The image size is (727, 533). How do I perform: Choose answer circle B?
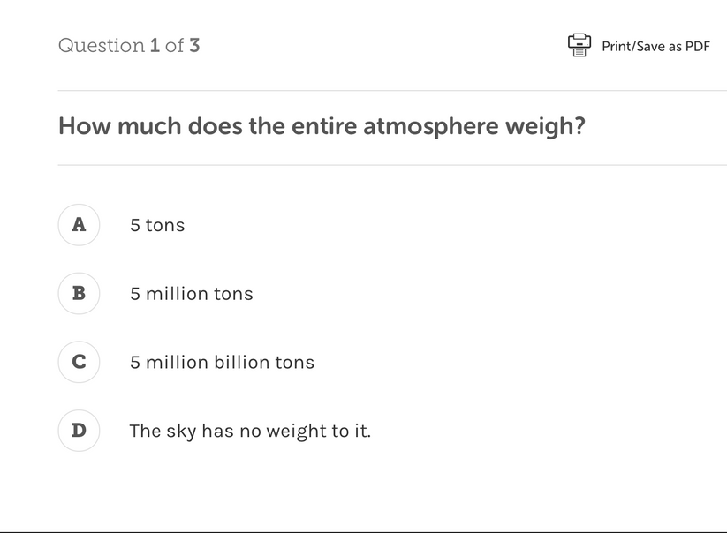coord(79,293)
